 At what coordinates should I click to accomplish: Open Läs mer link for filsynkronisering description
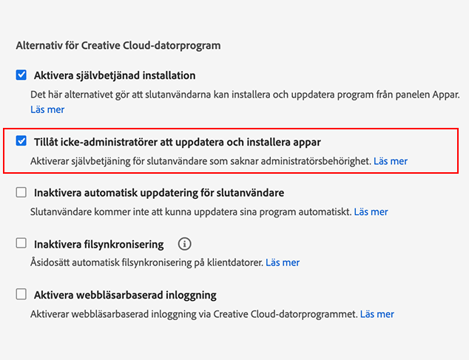pyautogui.click(x=283, y=262)
